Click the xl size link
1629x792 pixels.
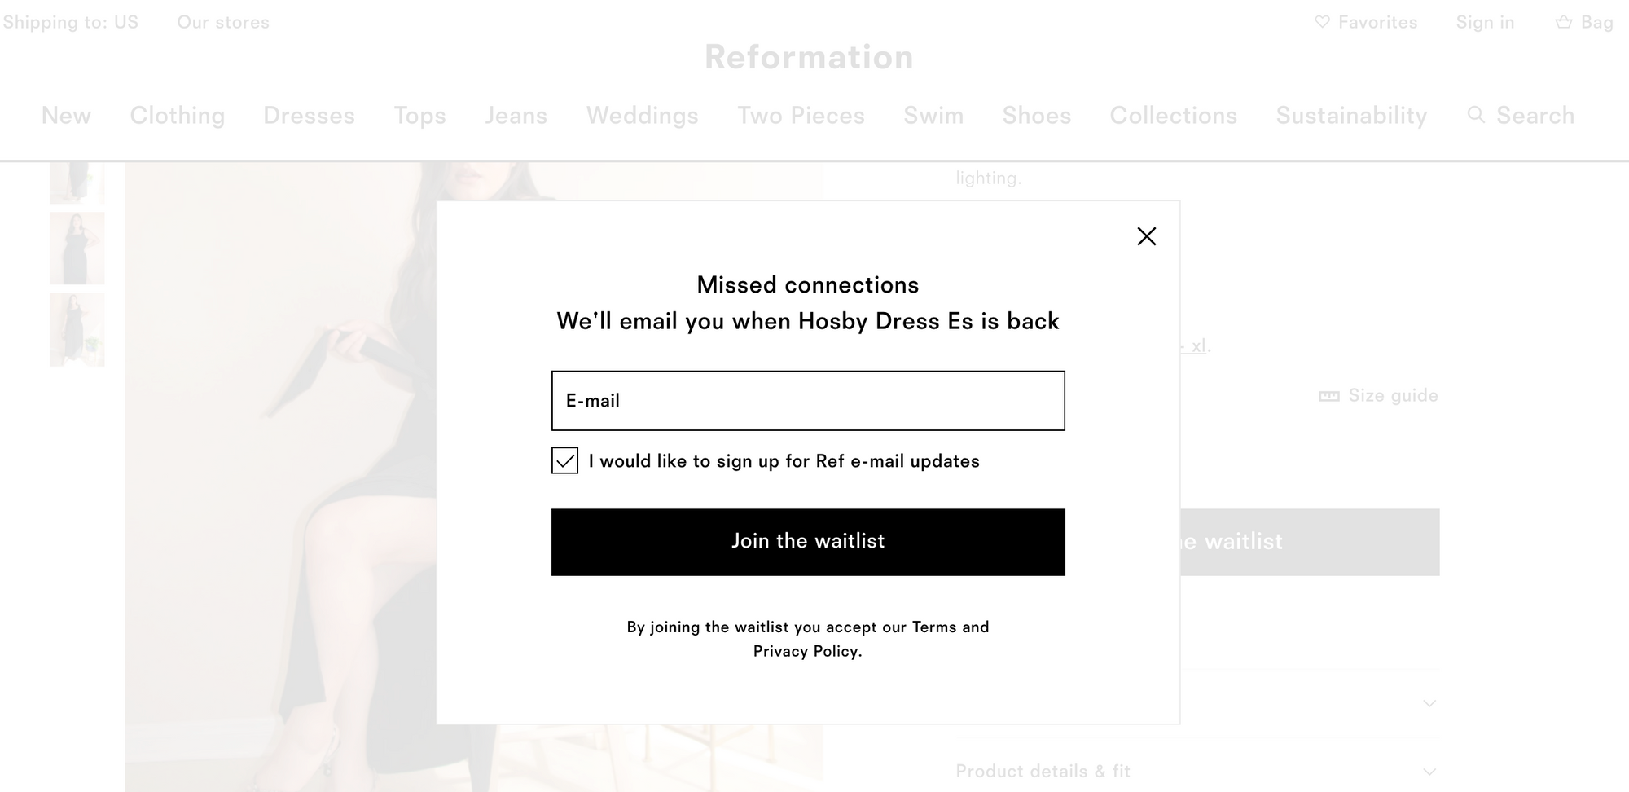(x=1200, y=345)
